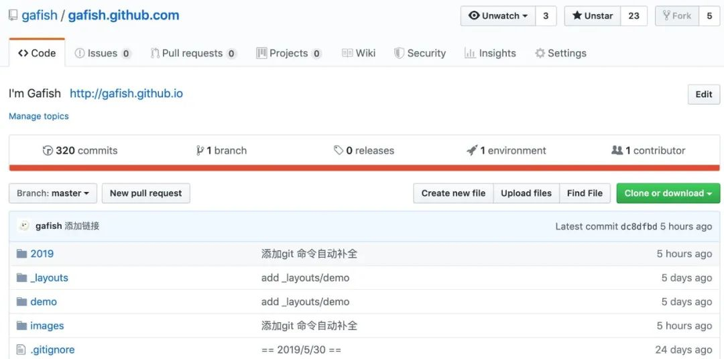Click the 2019 folder icon
The image size is (724, 359).
coord(21,254)
